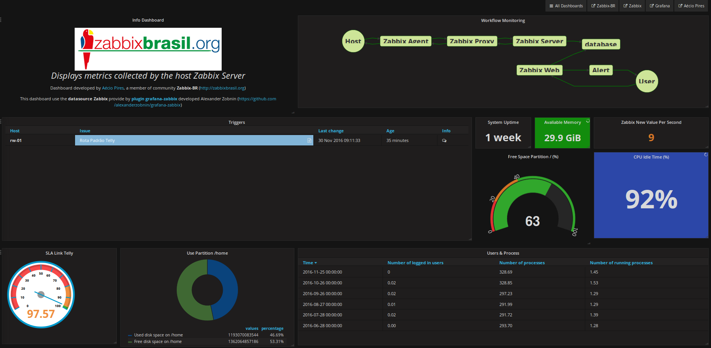Click the Last change column header
The width and height of the screenshot is (711, 348).
coord(331,131)
